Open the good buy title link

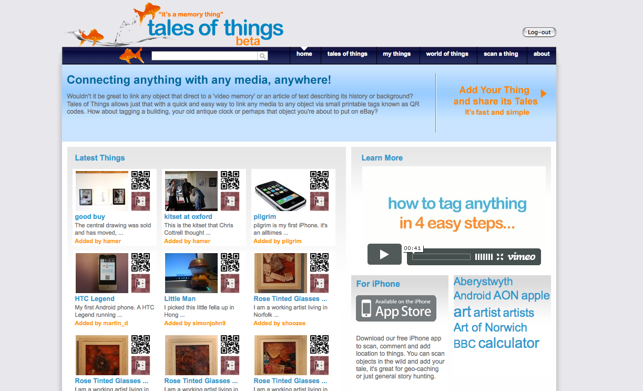(90, 216)
